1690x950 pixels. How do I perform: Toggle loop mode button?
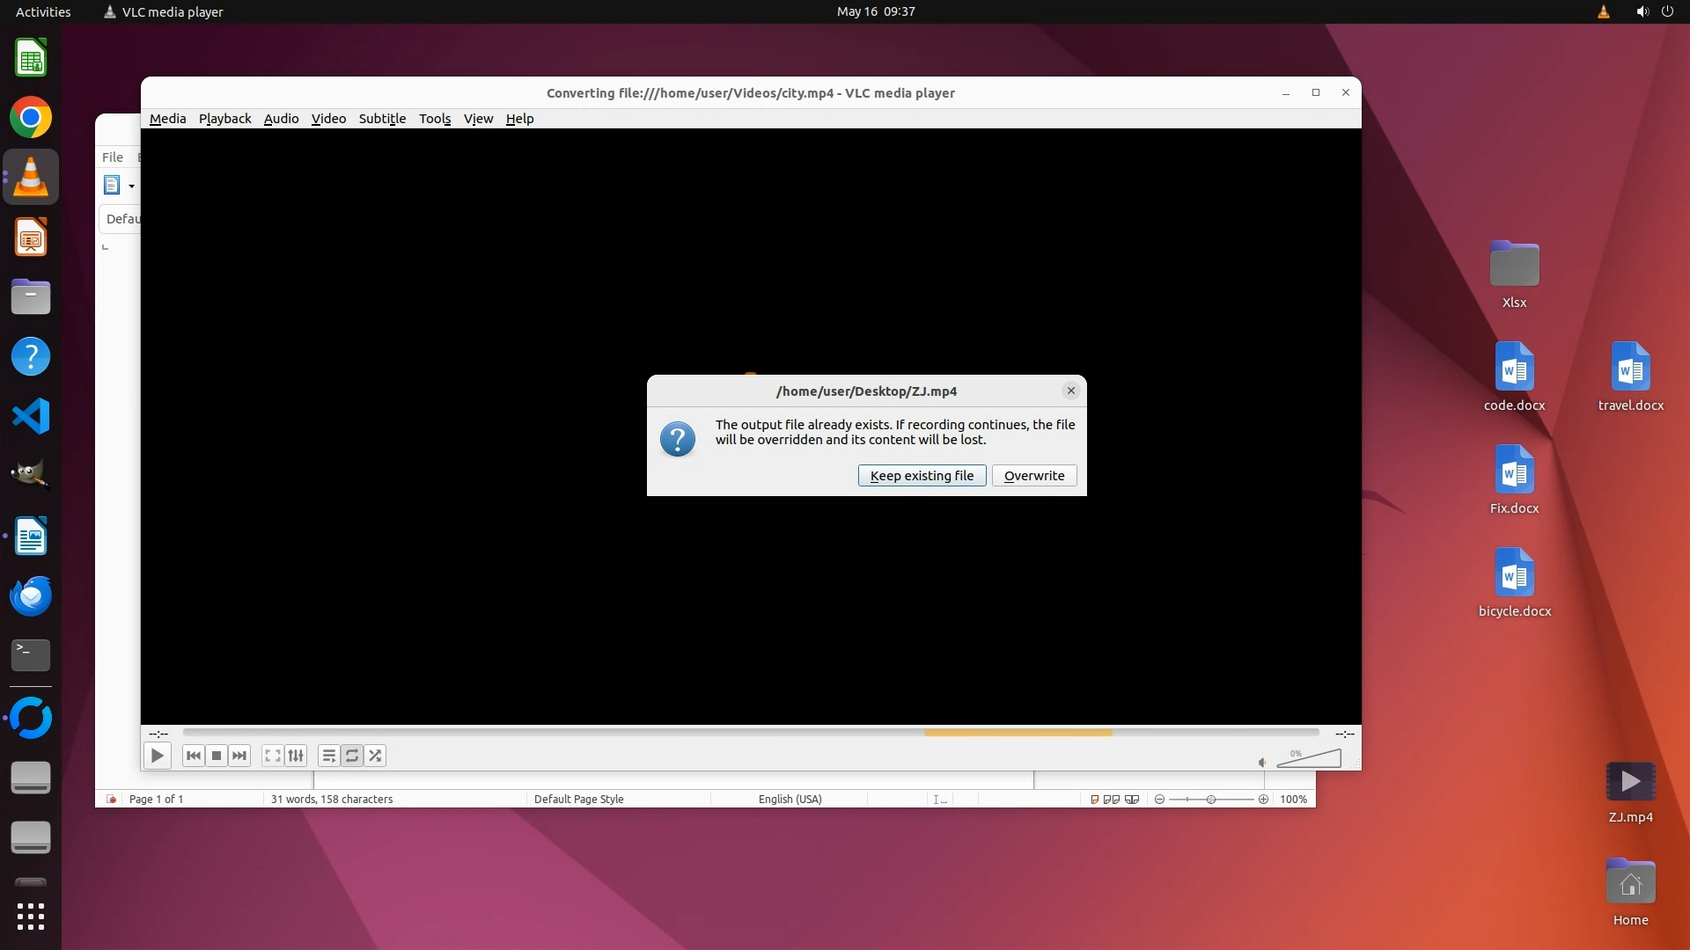[352, 756]
